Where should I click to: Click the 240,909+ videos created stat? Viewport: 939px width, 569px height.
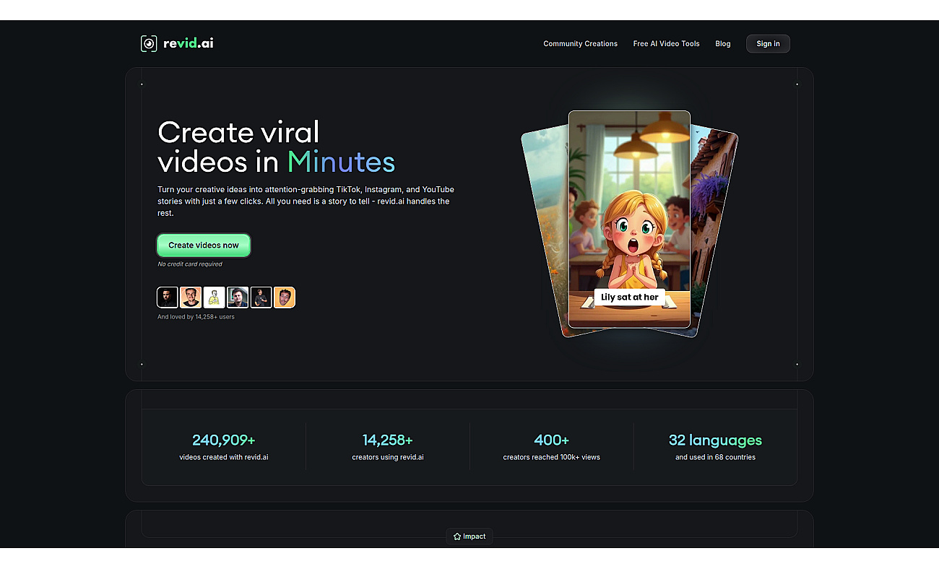[224, 447]
